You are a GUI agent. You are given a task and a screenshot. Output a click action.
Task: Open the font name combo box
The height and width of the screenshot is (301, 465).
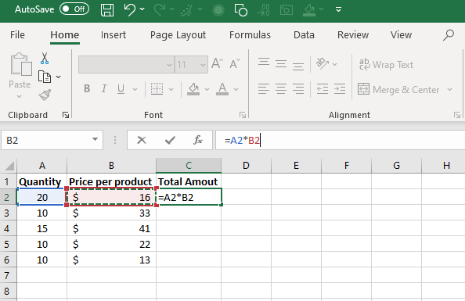point(126,64)
